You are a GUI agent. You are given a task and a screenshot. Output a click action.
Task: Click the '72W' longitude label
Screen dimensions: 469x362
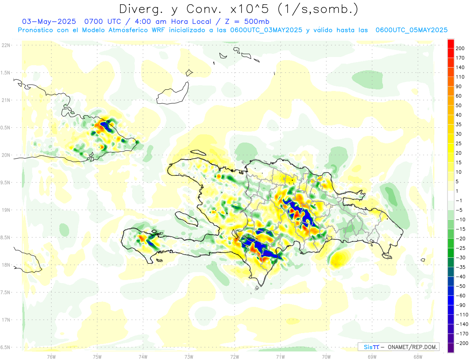(234, 357)
